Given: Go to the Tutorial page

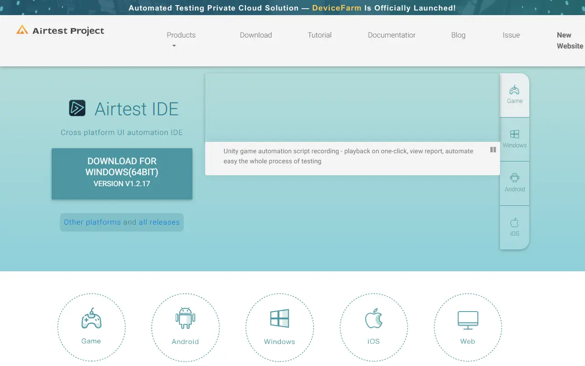Looking at the screenshot, I should click(x=319, y=35).
